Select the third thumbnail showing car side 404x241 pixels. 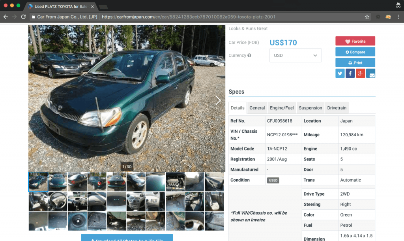(77, 182)
